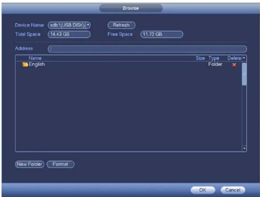260x197 pixels.
Task: Select the English folder name
Action: tap(37, 65)
